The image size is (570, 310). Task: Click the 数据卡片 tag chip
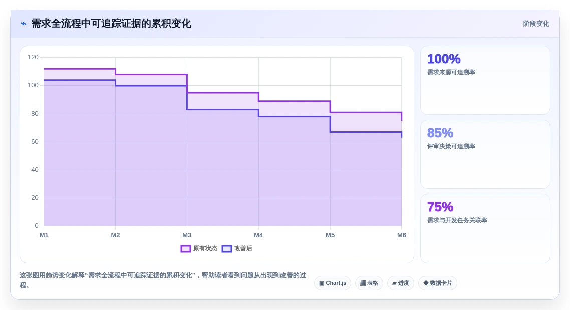438,283
